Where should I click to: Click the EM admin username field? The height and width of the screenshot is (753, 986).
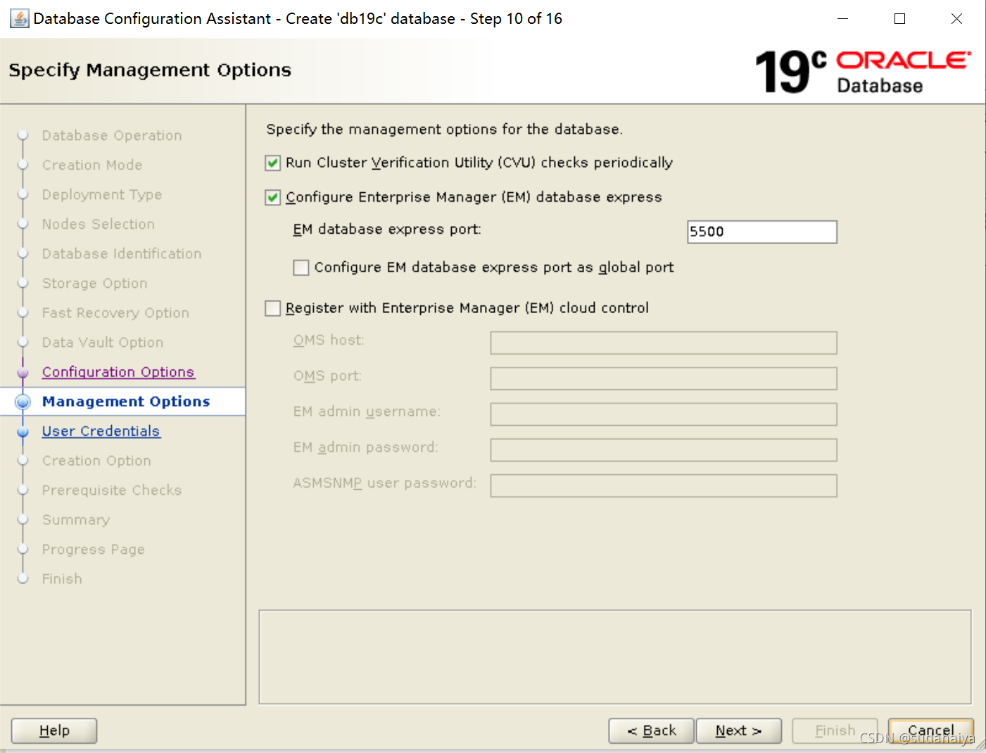click(x=664, y=415)
